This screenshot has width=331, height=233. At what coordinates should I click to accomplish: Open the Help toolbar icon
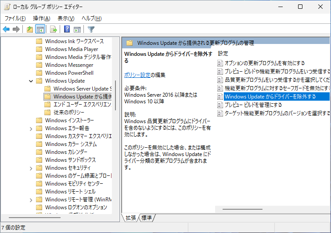[67, 29]
